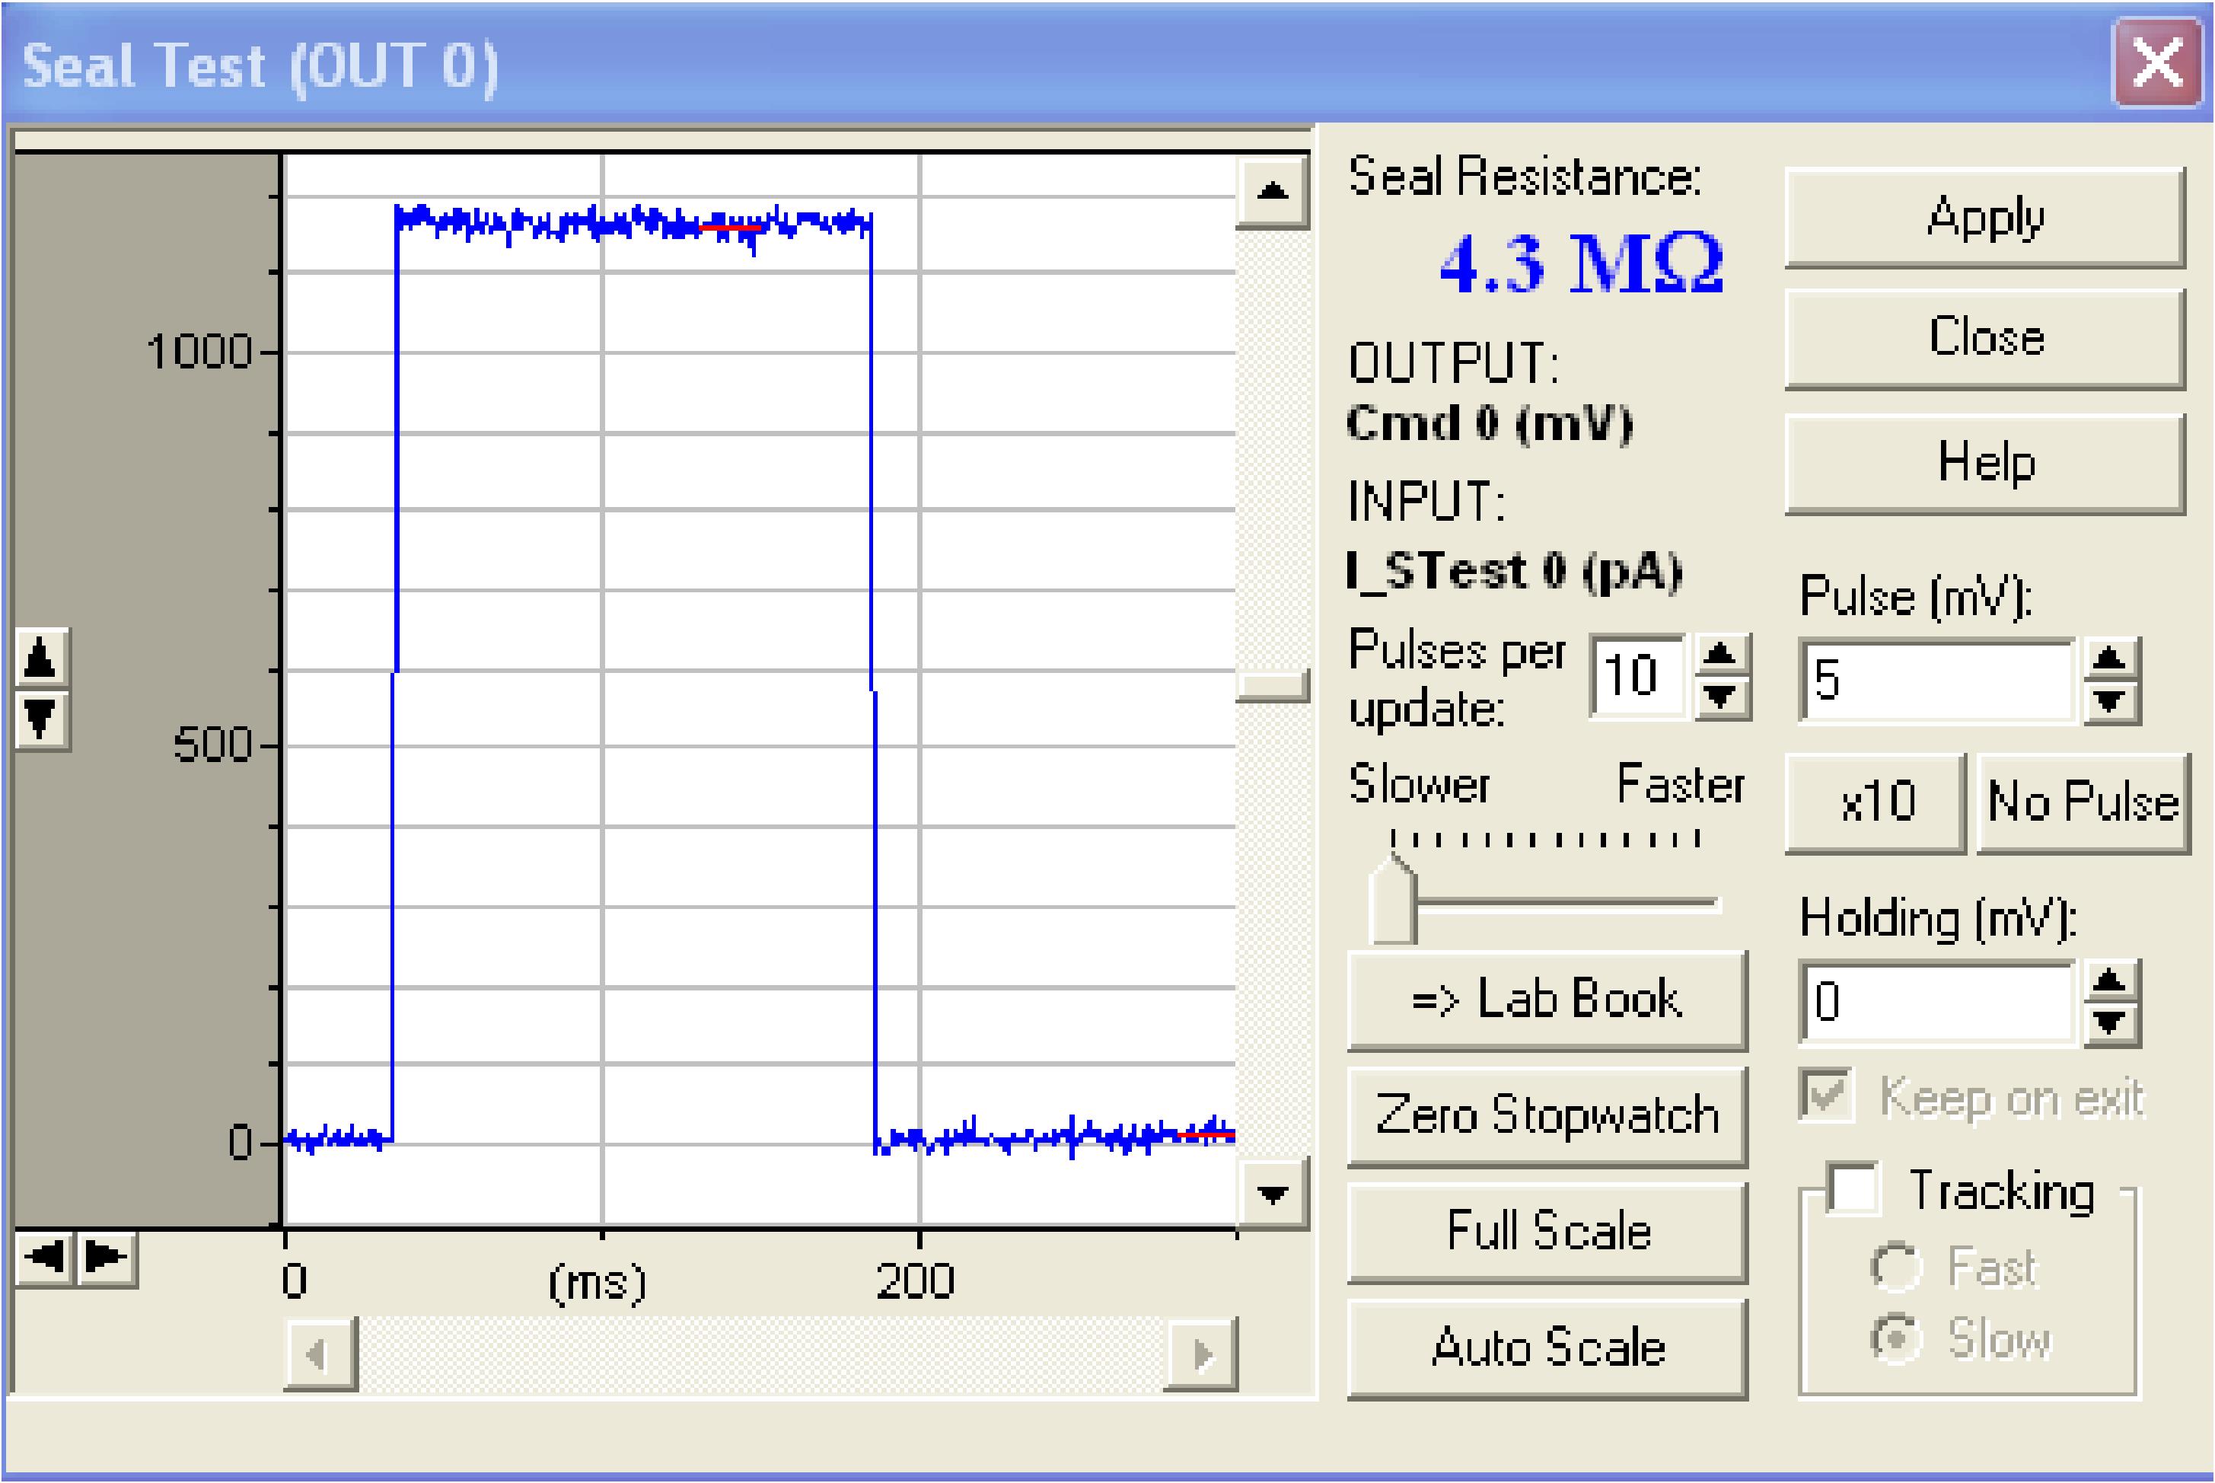Click the Close button
This screenshot has width=2215, height=1483.
coord(1984,339)
